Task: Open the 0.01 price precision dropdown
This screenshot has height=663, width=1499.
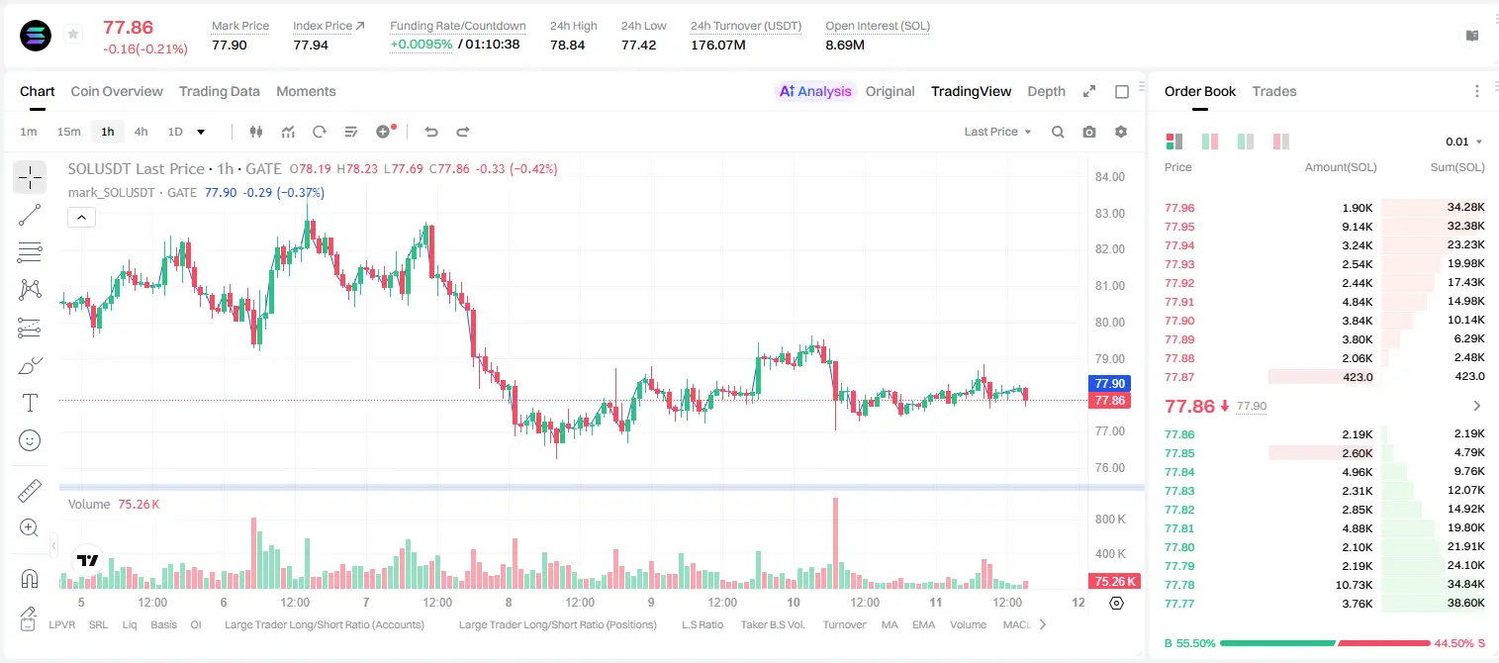Action: coord(1464,142)
